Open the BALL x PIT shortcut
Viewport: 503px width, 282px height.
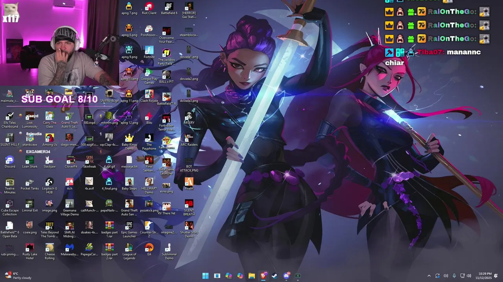tap(166, 77)
